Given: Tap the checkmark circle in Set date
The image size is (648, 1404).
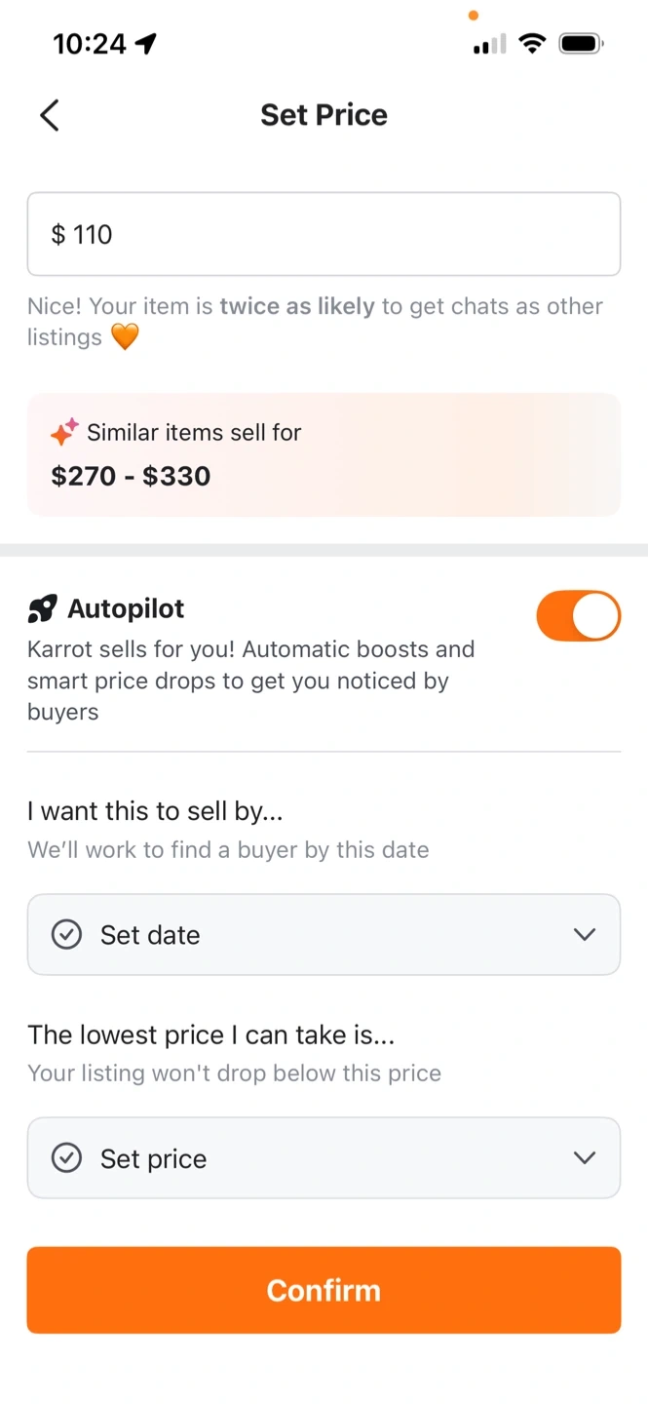Looking at the screenshot, I should tap(66, 935).
